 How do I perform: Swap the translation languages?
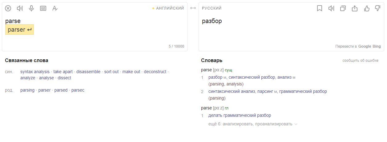[x=193, y=8]
